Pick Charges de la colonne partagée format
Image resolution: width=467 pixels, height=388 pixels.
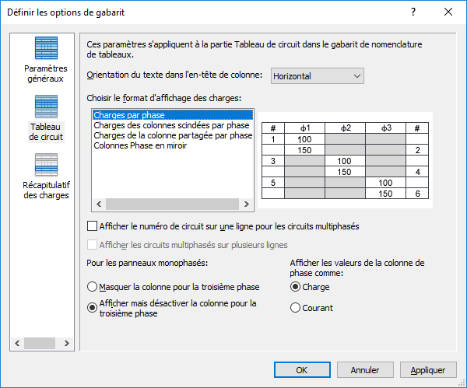coord(173,135)
